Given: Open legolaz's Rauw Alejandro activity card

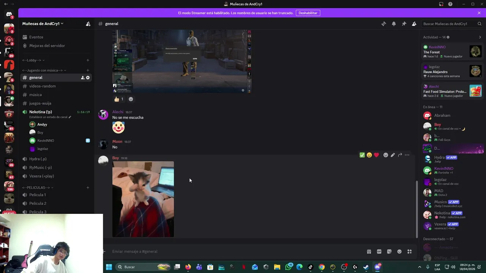Looking at the screenshot, I should (453, 71).
